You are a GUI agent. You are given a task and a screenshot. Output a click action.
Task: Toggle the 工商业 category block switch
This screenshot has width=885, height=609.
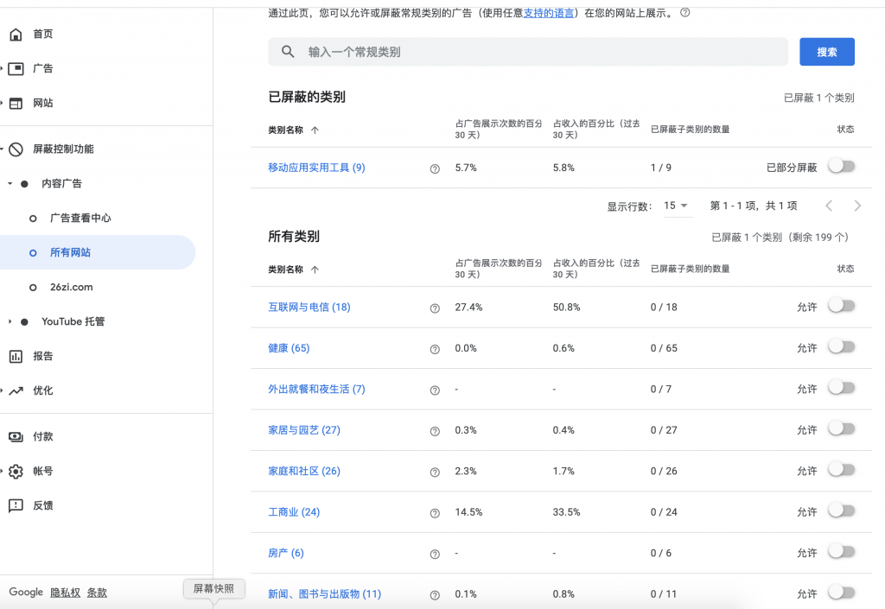[841, 511]
